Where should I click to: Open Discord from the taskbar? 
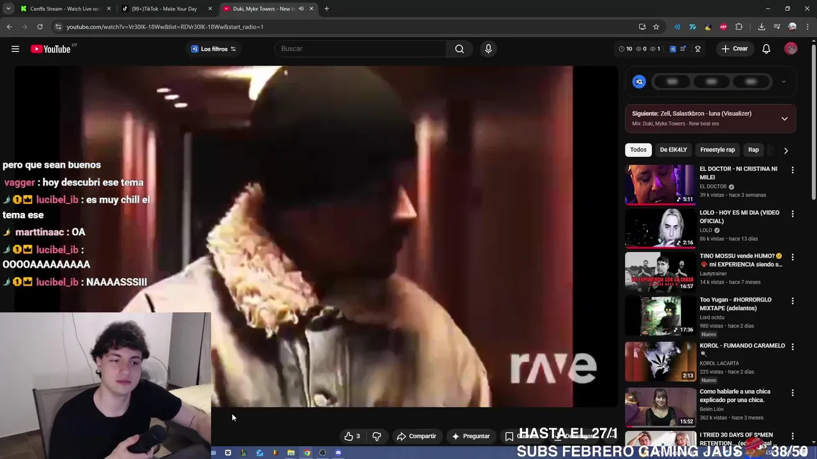tap(338, 453)
